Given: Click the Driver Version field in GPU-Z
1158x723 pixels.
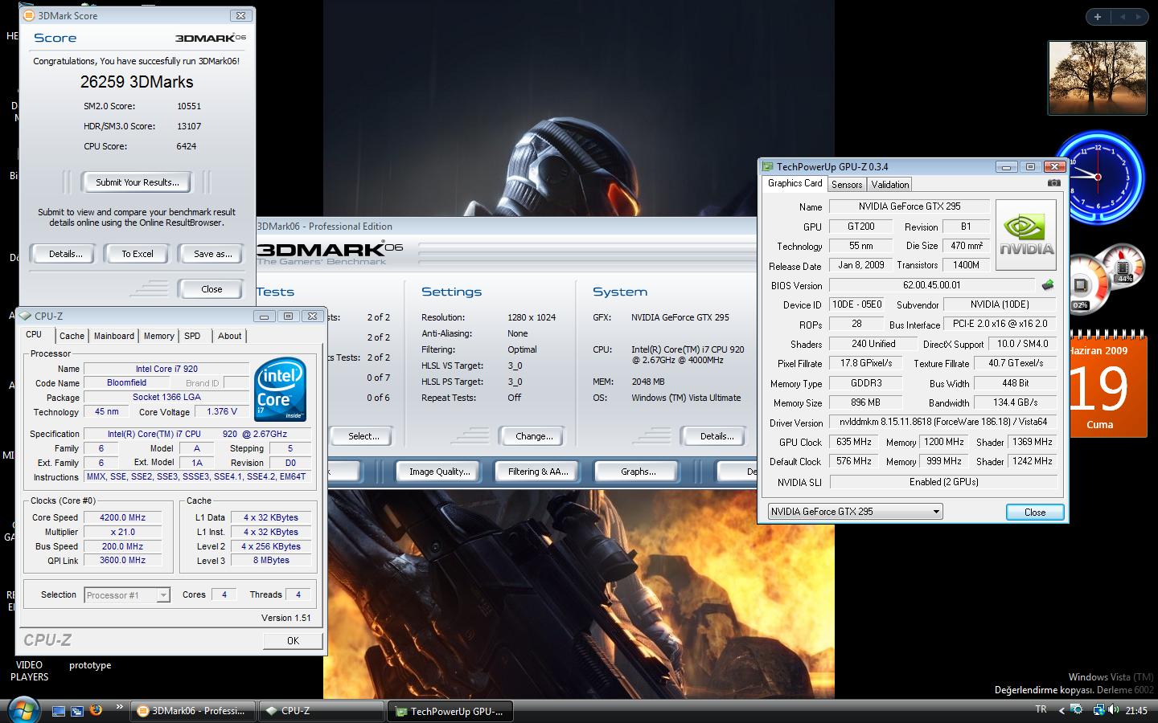Looking at the screenshot, I should (942, 422).
